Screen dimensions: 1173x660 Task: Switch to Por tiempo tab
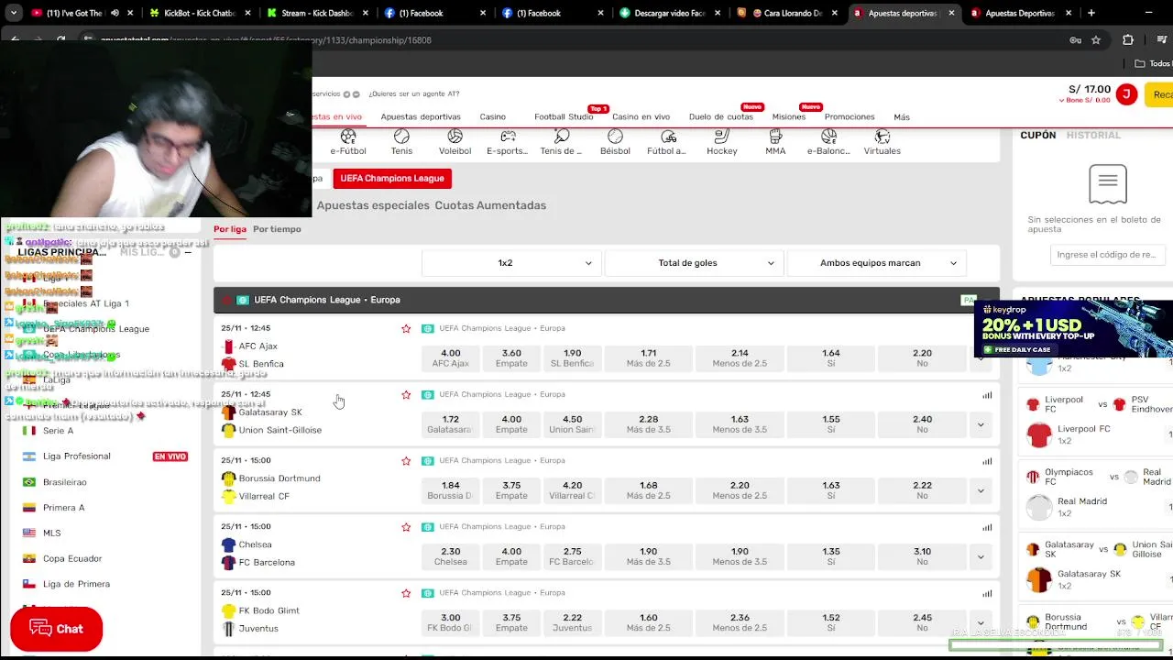[277, 229]
